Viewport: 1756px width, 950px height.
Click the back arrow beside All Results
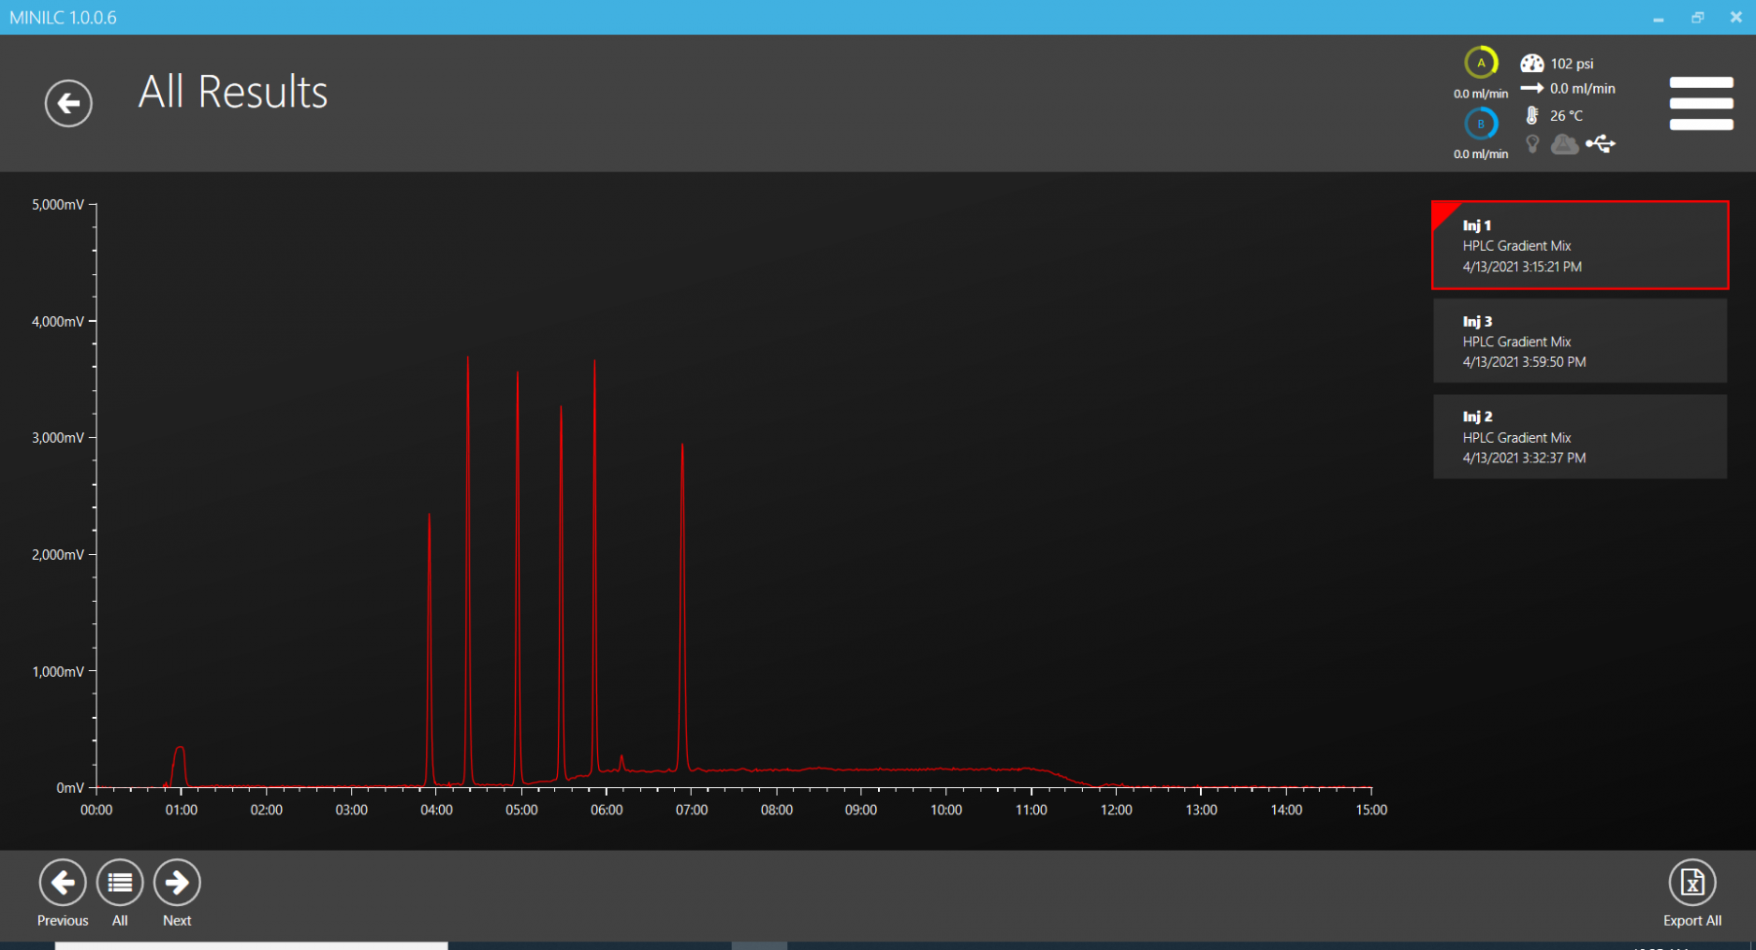pyautogui.click(x=68, y=103)
